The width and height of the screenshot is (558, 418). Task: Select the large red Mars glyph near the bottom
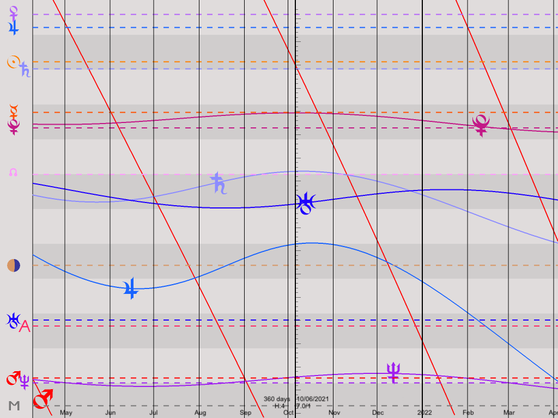(44, 399)
